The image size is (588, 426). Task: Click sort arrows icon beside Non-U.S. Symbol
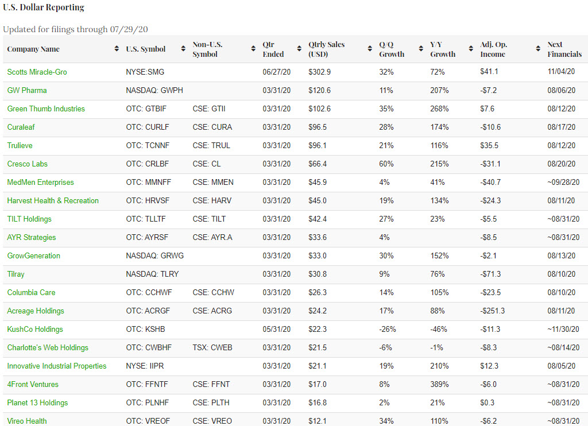tap(253, 49)
